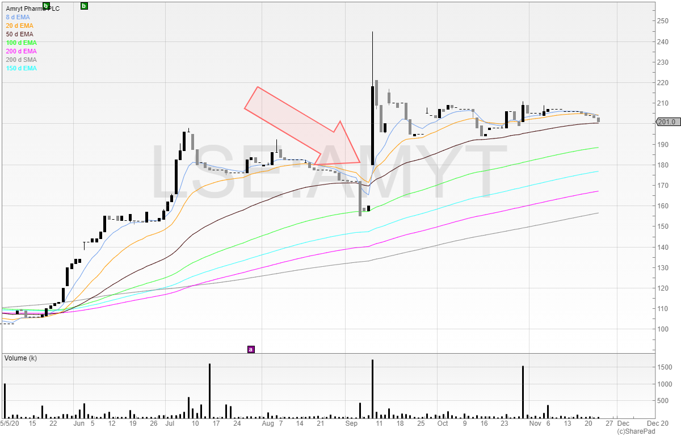Click the 200 d SMA legend entry
Viewport: 681px width, 436px height.
(x=21, y=60)
